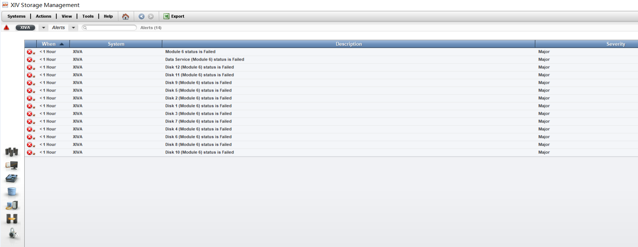The height and width of the screenshot is (247, 638).
Task: Select the XIVA system pill button
Action: point(25,28)
